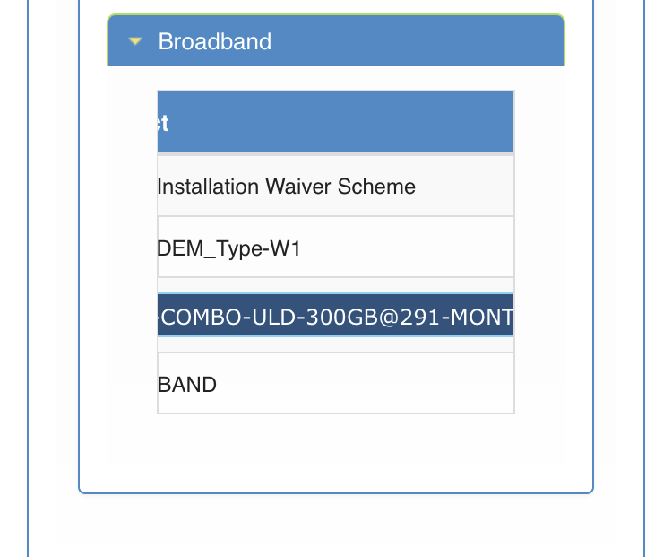Click the bottom table row labeled BAND
Viewport: 672px width, 557px height.
tap(188, 384)
